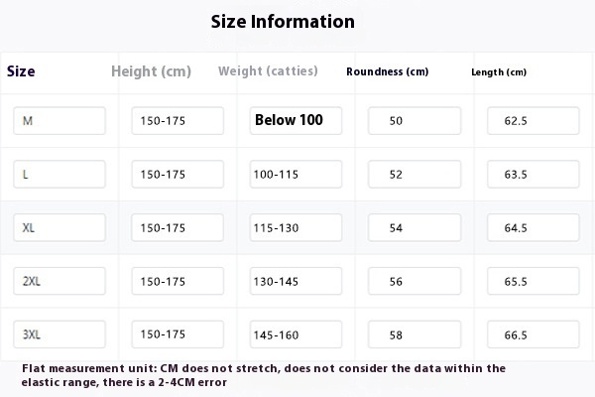Select the 130-145 weight box

point(296,281)
